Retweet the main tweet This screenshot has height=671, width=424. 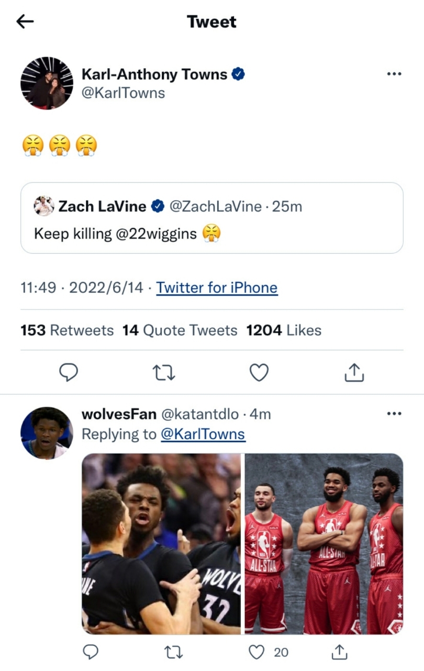point(163,372)
